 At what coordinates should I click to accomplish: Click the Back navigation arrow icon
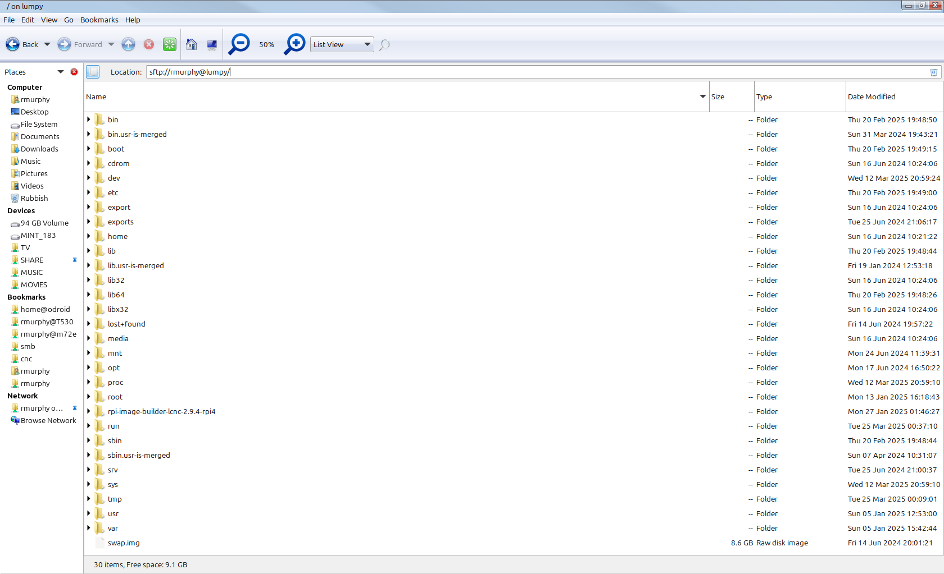tap(12, 44)
